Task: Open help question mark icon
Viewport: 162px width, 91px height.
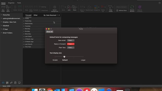Action: pos(160,3)
